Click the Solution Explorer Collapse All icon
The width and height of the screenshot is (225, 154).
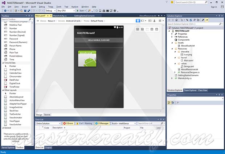click(195, 20)
